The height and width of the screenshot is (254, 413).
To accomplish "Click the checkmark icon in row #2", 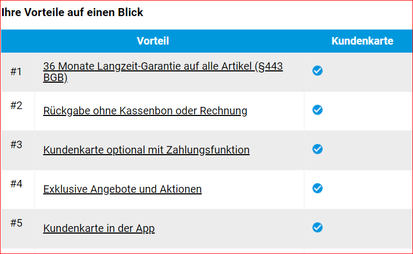I will (x=317, y=110).
